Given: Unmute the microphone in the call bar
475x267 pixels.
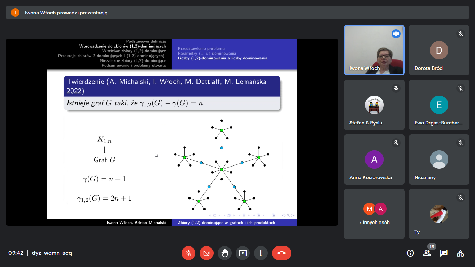Looking at the screenshot, I should coord(188,253).
